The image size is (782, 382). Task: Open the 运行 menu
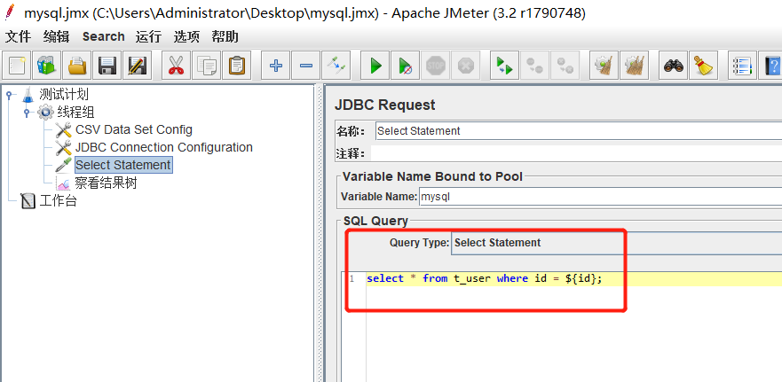click(148, 37)
